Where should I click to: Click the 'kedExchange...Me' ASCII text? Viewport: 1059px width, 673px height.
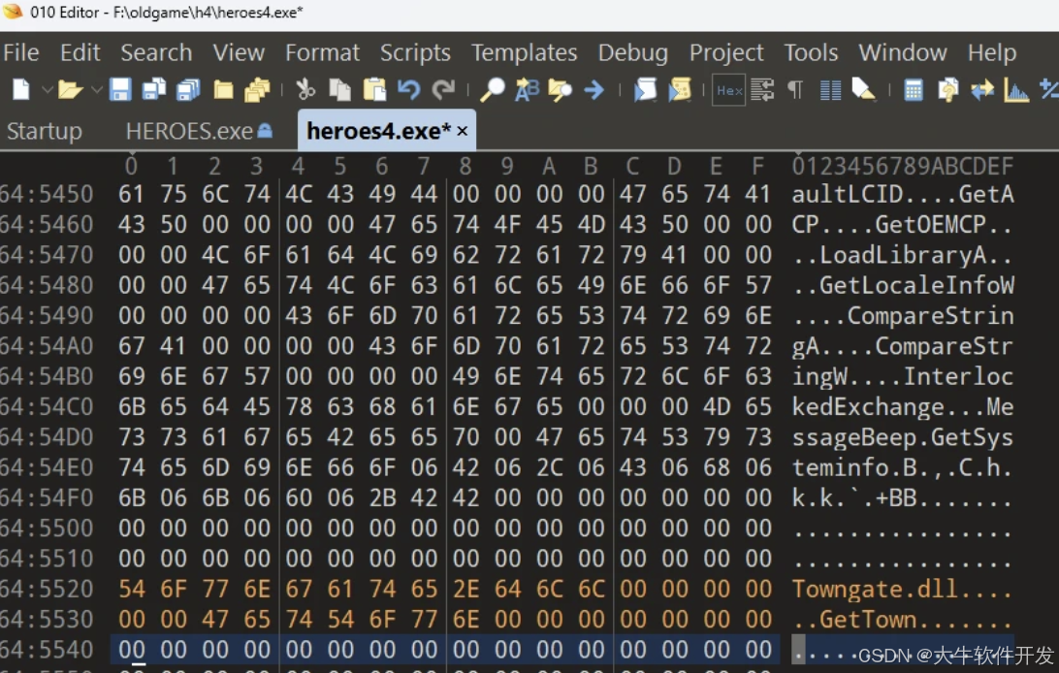[x=902, y=407]
